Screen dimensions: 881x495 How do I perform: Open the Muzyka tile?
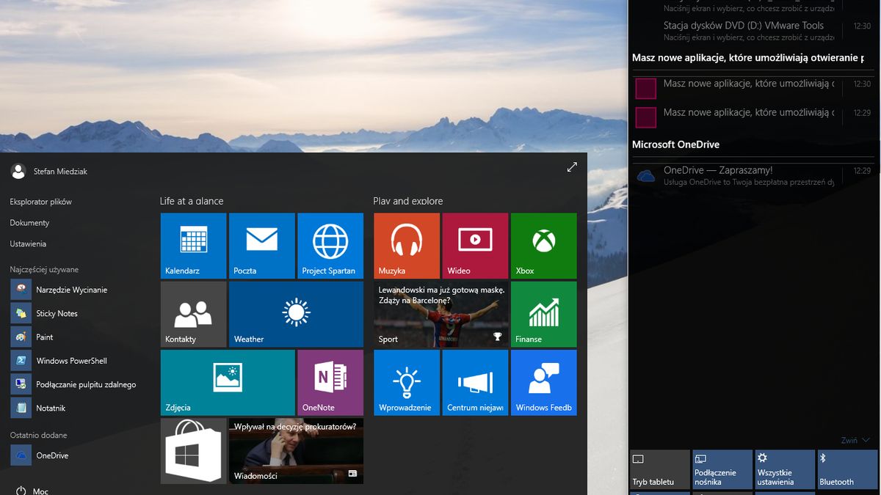(x=407, y=246)
